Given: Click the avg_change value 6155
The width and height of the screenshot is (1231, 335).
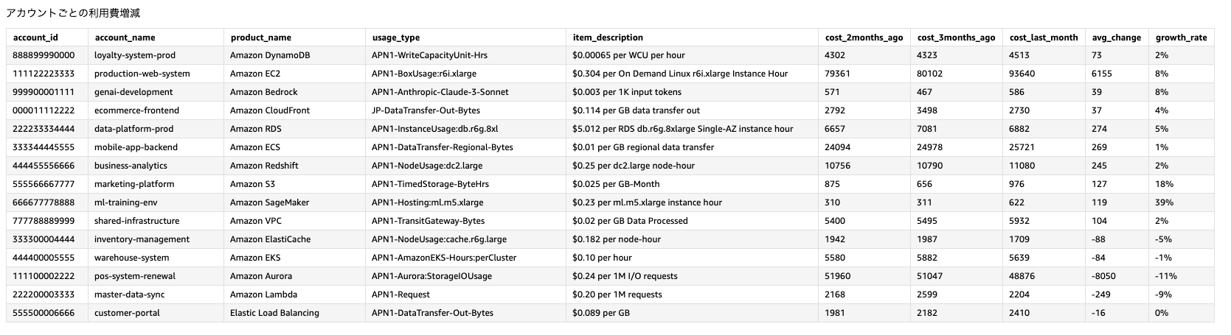Looking at the screenshot, I should point(1102,74).
